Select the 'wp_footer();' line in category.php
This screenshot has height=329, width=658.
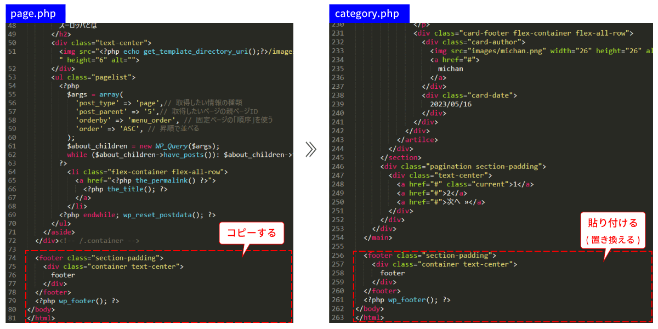click(407, 300)
